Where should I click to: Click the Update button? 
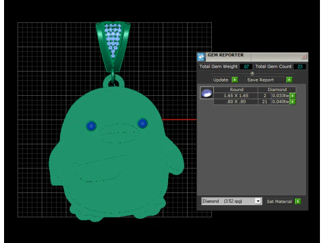click(221, 80)
